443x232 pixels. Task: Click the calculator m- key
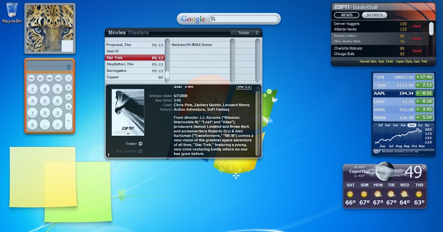coord(41,78)
